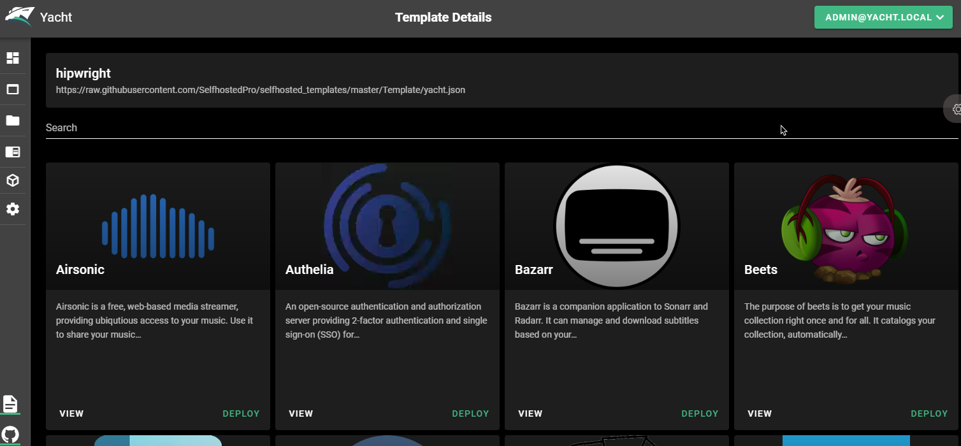Click the Bazarr card title
961x446 pixels.
[x=534, y=270]
